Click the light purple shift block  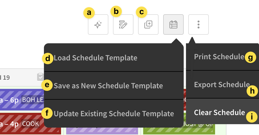point(102,131)
